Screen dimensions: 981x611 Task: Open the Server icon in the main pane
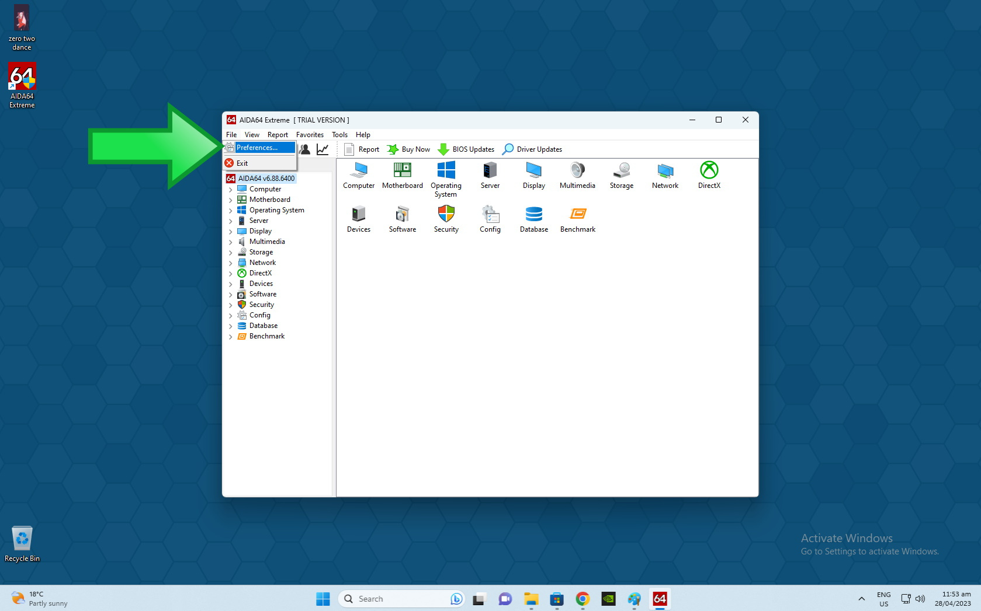click(490, 175)
